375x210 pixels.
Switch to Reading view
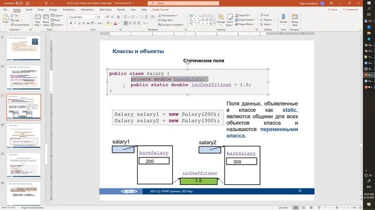click(x=311, y=208)
